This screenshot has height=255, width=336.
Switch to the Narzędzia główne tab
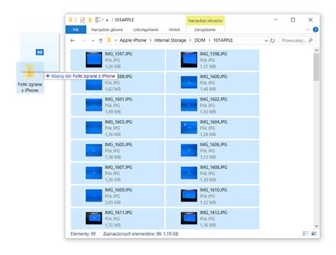[x=107, y=30]
